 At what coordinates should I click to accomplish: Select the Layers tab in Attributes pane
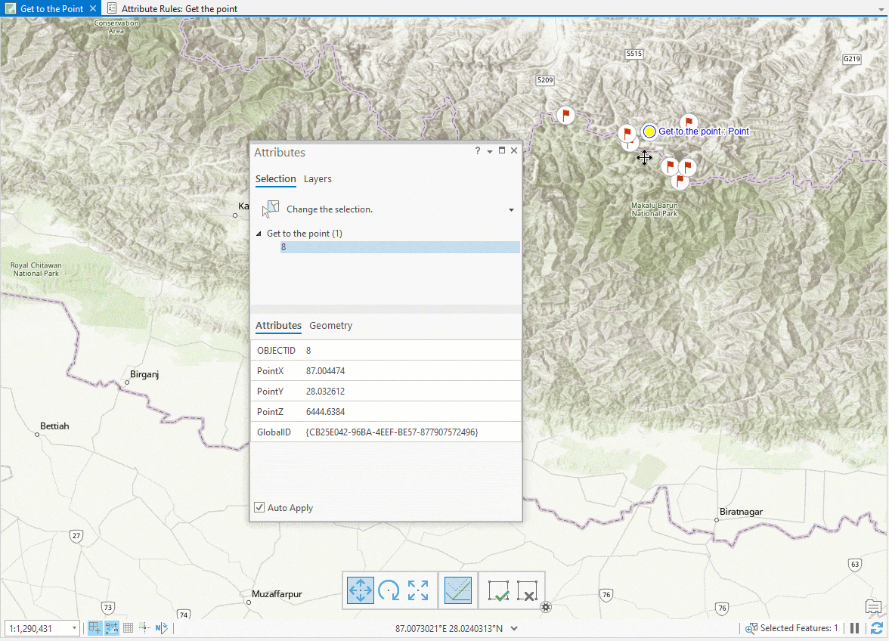pyautogui.click(x=317, y=179)
